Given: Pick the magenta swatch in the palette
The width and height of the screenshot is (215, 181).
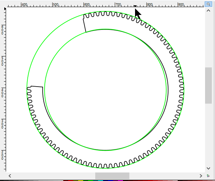Looking at the screenshot, I should pyautogui.click(x=121, y=180).
